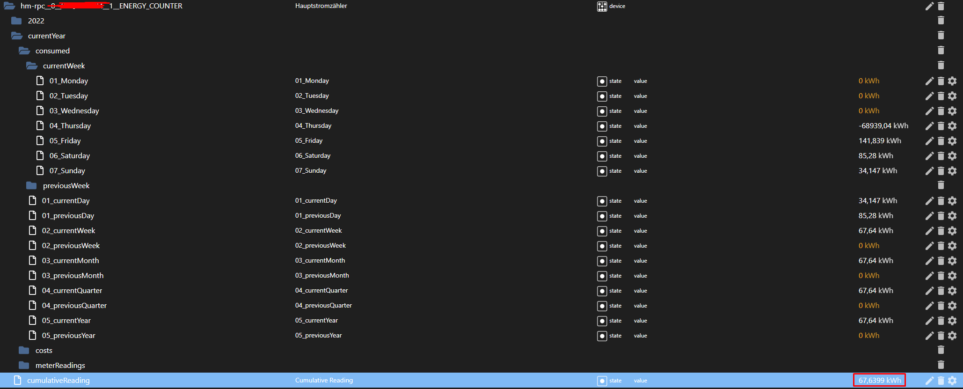Click the 02_Tuesday name column text
The height and width of the screenshot is (389, 963).
(312, 96)
